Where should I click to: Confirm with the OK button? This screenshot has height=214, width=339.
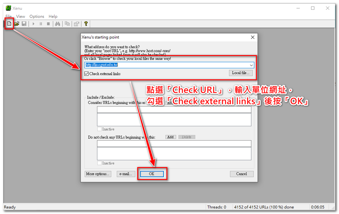click(152, 174)
